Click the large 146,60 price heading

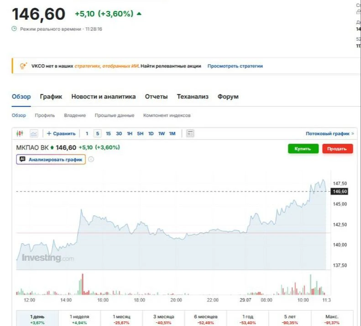coord(39,14)
